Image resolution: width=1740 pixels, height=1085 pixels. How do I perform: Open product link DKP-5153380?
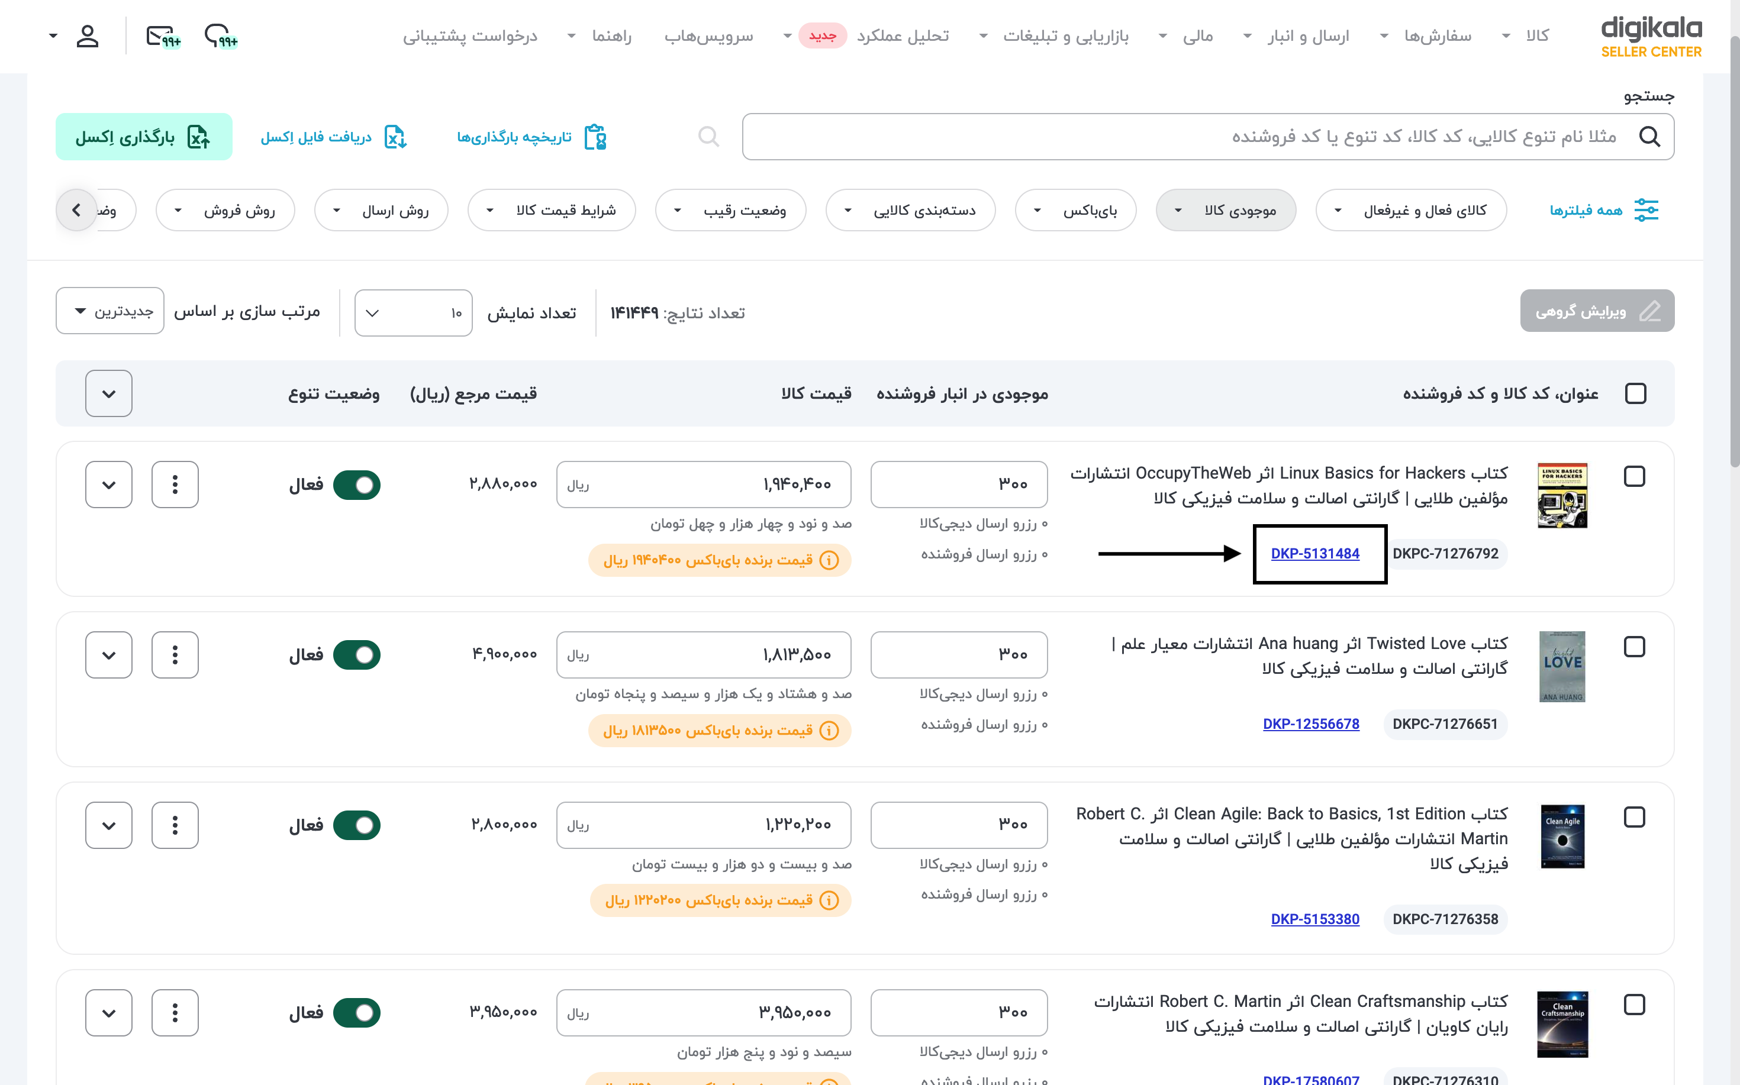[x=1315, y=919]
